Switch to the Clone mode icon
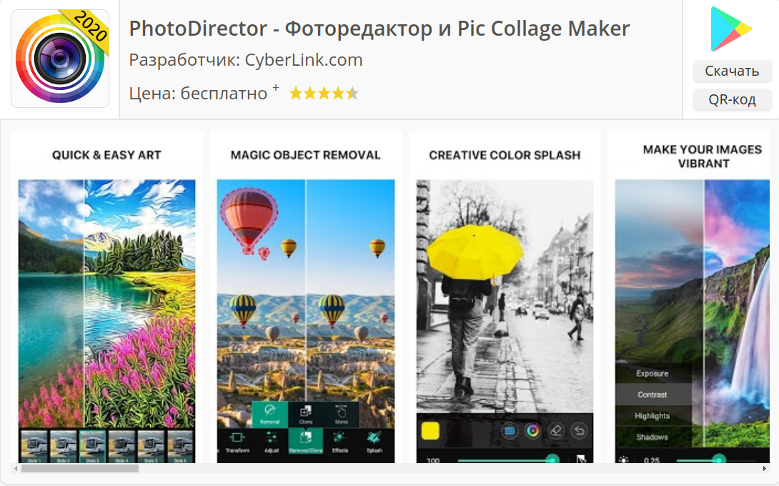Viewport: 779px width, 486px height. tap(305, 410)
